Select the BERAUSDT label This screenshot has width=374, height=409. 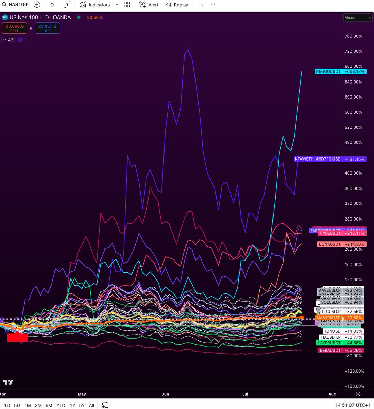pyautogui.click(x=341, y=351)
